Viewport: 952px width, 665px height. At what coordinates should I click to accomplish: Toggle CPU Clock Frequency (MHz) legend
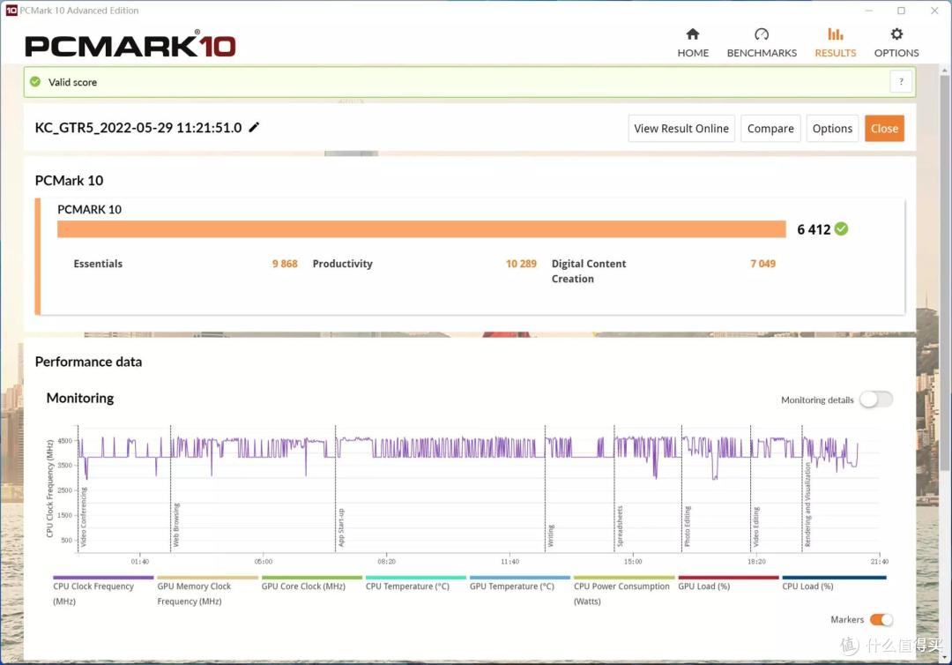pos(102,590)
